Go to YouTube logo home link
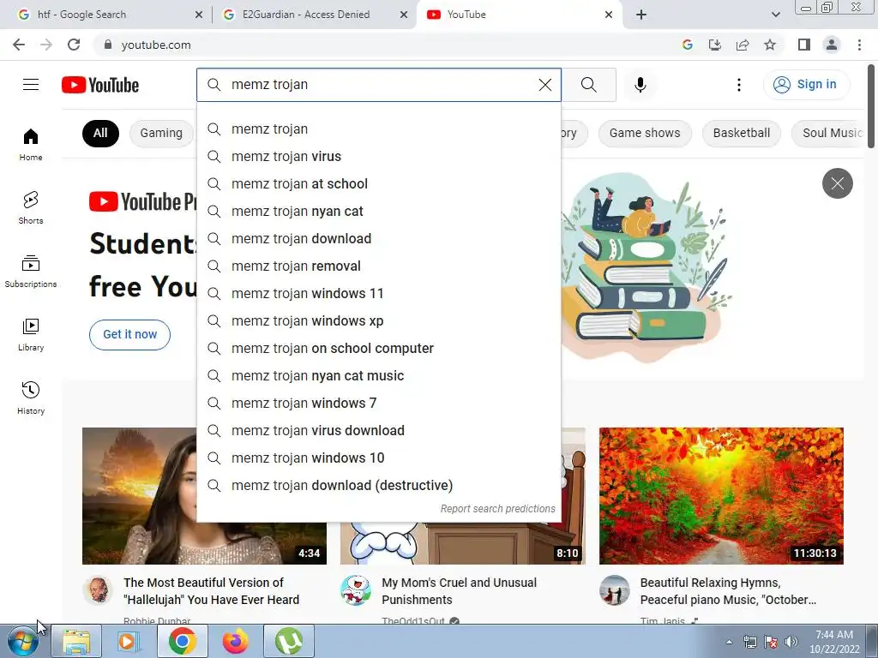The width and height of the screenshot is (878, 658). (x=100, y=85)
